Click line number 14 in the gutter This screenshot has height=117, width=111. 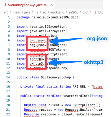8,77
